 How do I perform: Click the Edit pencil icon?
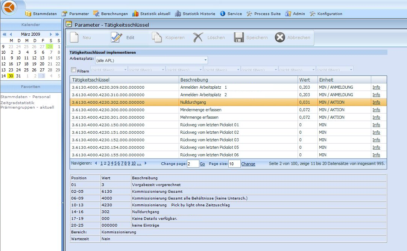117,38
